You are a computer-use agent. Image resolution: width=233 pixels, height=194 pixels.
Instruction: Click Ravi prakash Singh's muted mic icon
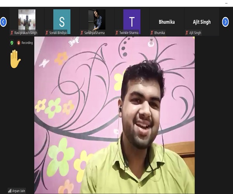[12, 33]
